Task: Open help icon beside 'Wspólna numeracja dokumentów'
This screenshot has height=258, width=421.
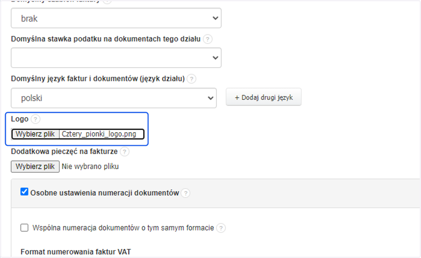Action: point(221,228)
